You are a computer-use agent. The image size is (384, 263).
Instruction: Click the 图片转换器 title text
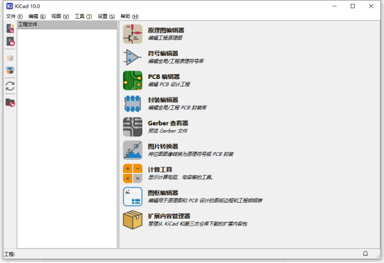tap(163, 146)
